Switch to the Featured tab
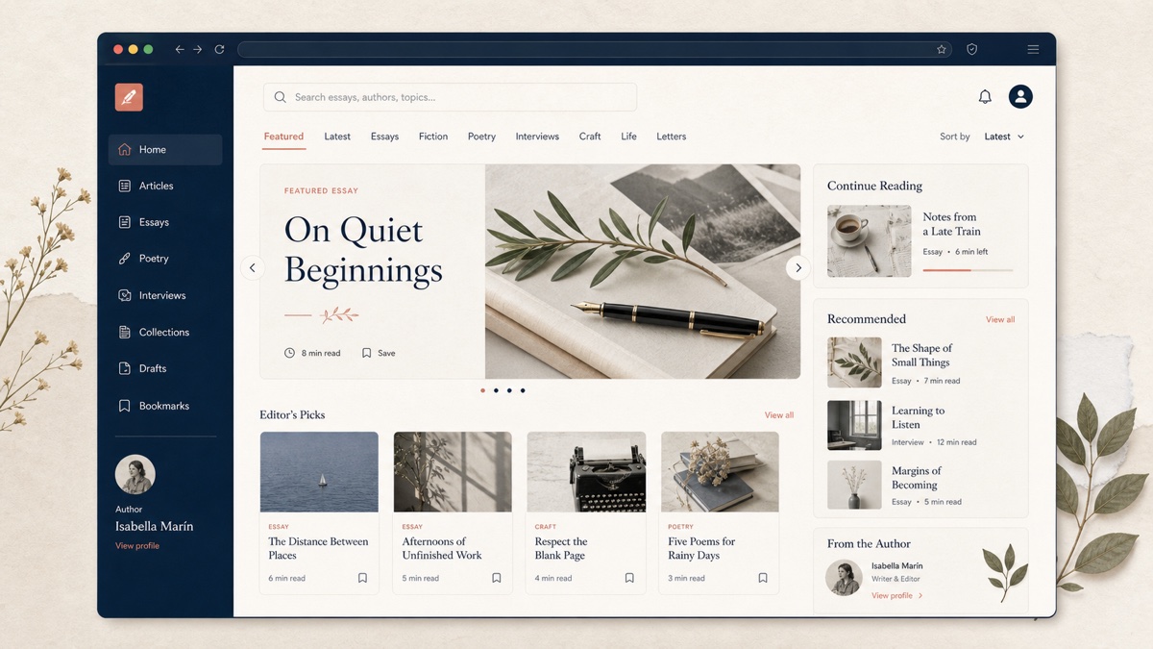The image size is (1153, 649). (x=283, y=137)
